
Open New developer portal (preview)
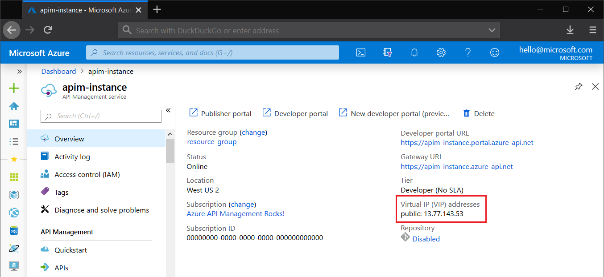[x=394, y=113]
